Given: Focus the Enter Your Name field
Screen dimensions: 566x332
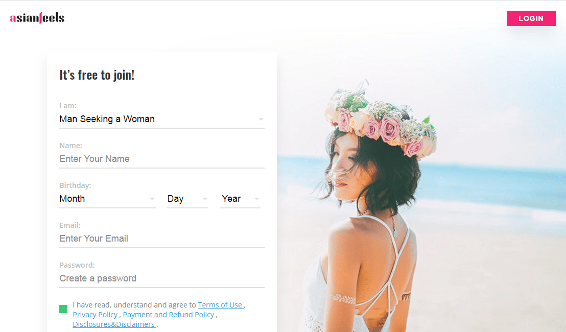Looking at the screenshot, I should tap(162, 159).
